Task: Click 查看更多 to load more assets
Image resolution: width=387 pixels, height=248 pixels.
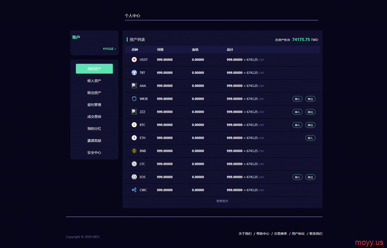Action: coord(222,201)
